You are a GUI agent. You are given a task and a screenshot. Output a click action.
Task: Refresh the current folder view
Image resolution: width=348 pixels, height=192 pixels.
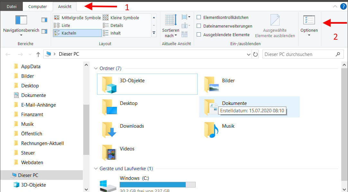(255, 54)
